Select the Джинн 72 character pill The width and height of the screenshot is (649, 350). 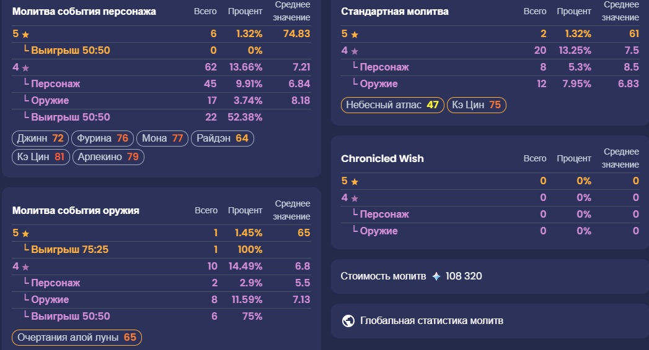pos(40,139)
